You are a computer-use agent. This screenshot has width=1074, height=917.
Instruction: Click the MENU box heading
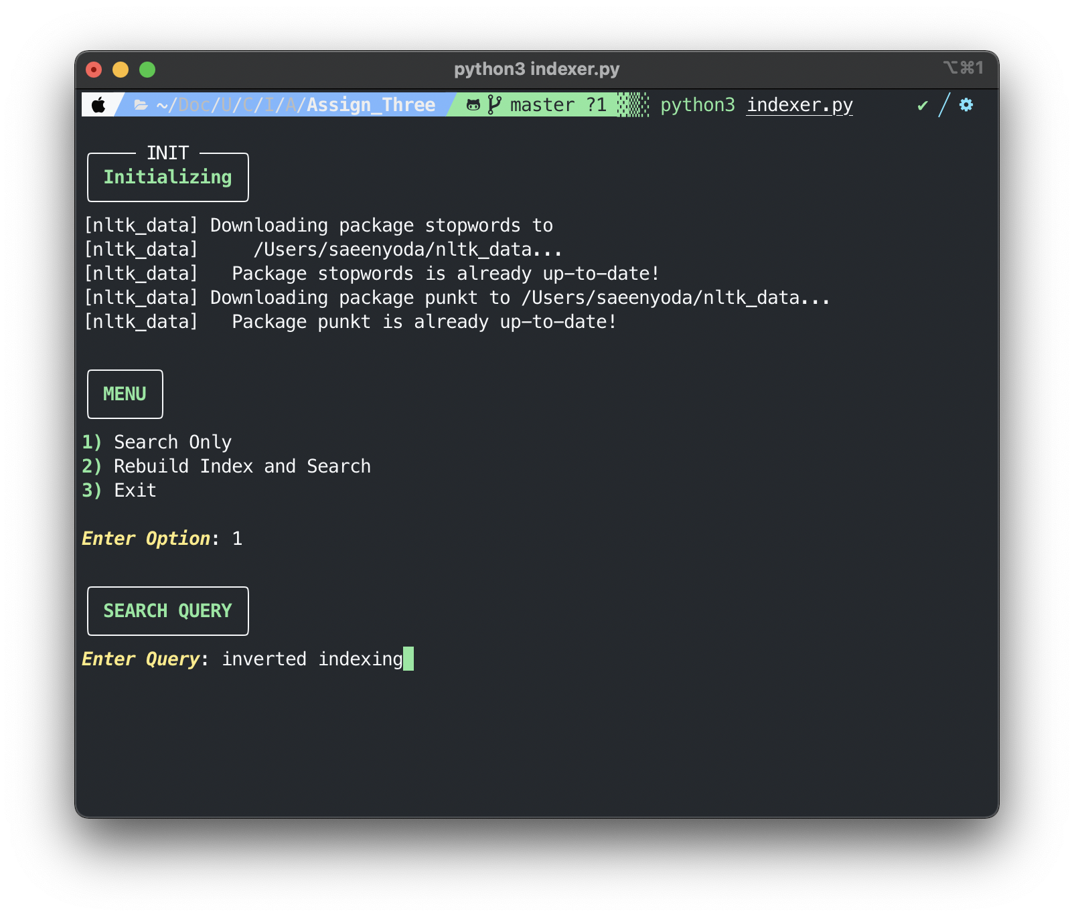(125, 394)
